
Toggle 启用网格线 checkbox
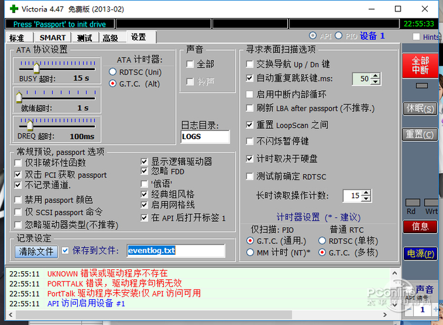coord(144,205)
